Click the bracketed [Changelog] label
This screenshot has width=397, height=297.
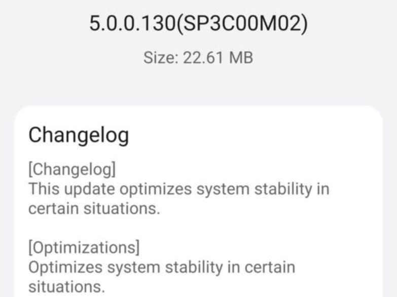(72, 169)
